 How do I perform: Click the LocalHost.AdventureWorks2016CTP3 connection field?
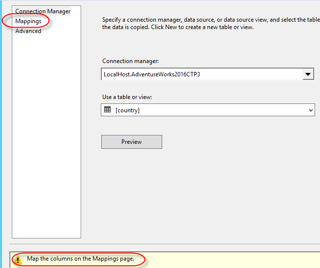click(202, 74)
